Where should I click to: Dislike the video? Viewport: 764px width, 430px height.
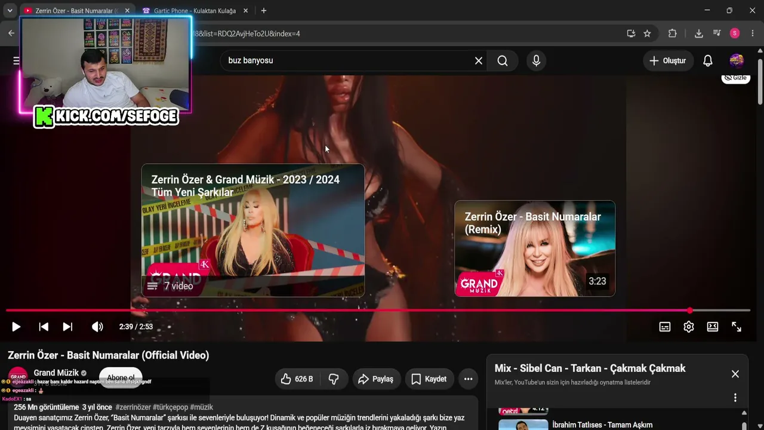[334, 379]
